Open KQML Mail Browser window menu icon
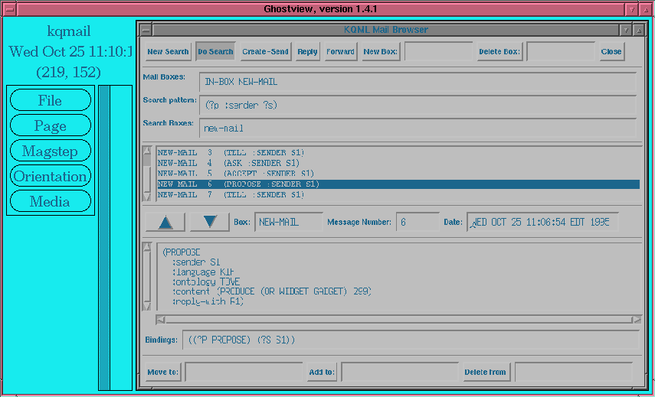655x397 pixels. 146,30
